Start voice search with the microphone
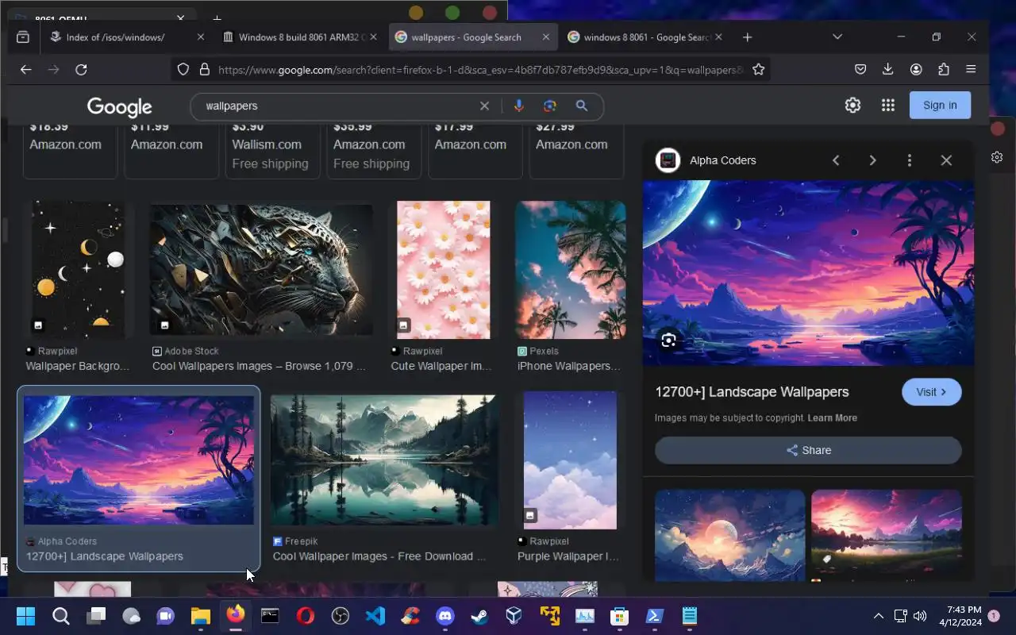The image size is (1016, 635). tap(518, 106)
